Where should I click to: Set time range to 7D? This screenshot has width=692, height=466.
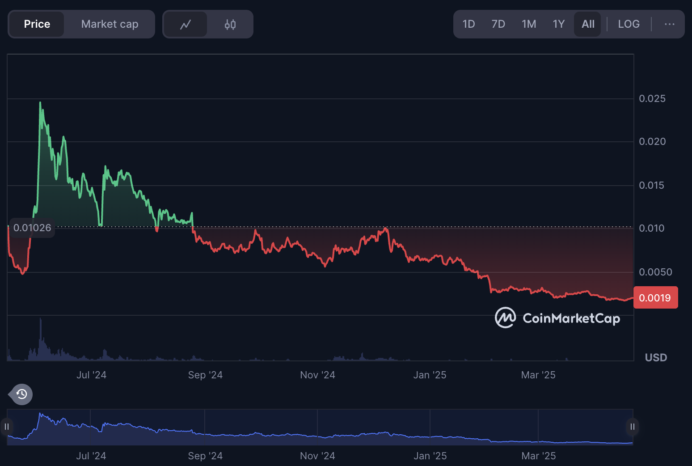(x=498, y=24)
